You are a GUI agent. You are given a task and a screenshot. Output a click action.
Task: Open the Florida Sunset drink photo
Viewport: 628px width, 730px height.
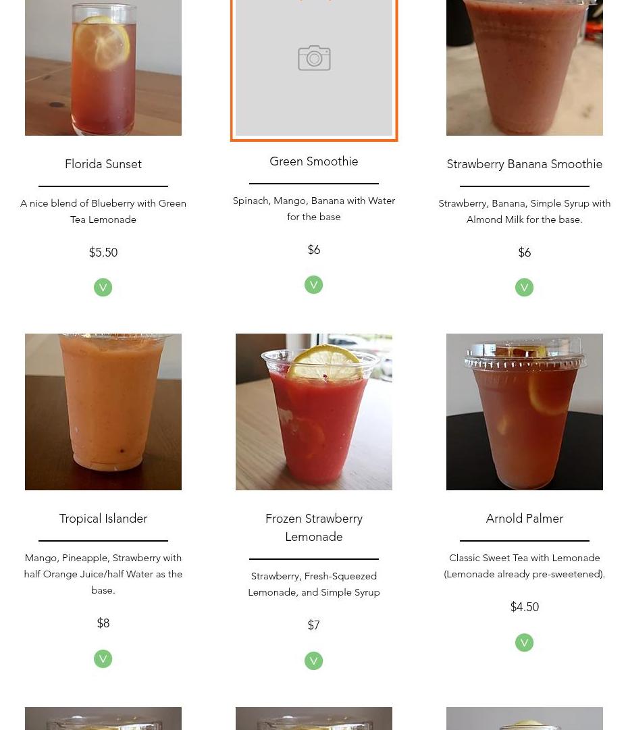(x=103, y=68)
